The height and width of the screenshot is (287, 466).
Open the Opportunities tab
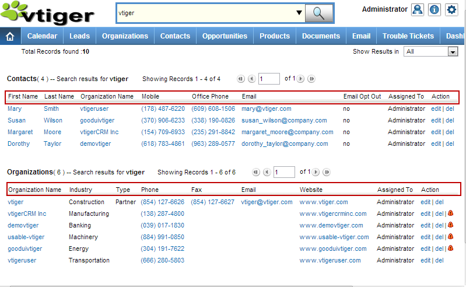coord(225,36)
